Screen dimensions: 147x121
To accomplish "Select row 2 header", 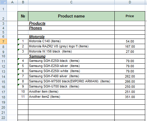I will 3,16.
